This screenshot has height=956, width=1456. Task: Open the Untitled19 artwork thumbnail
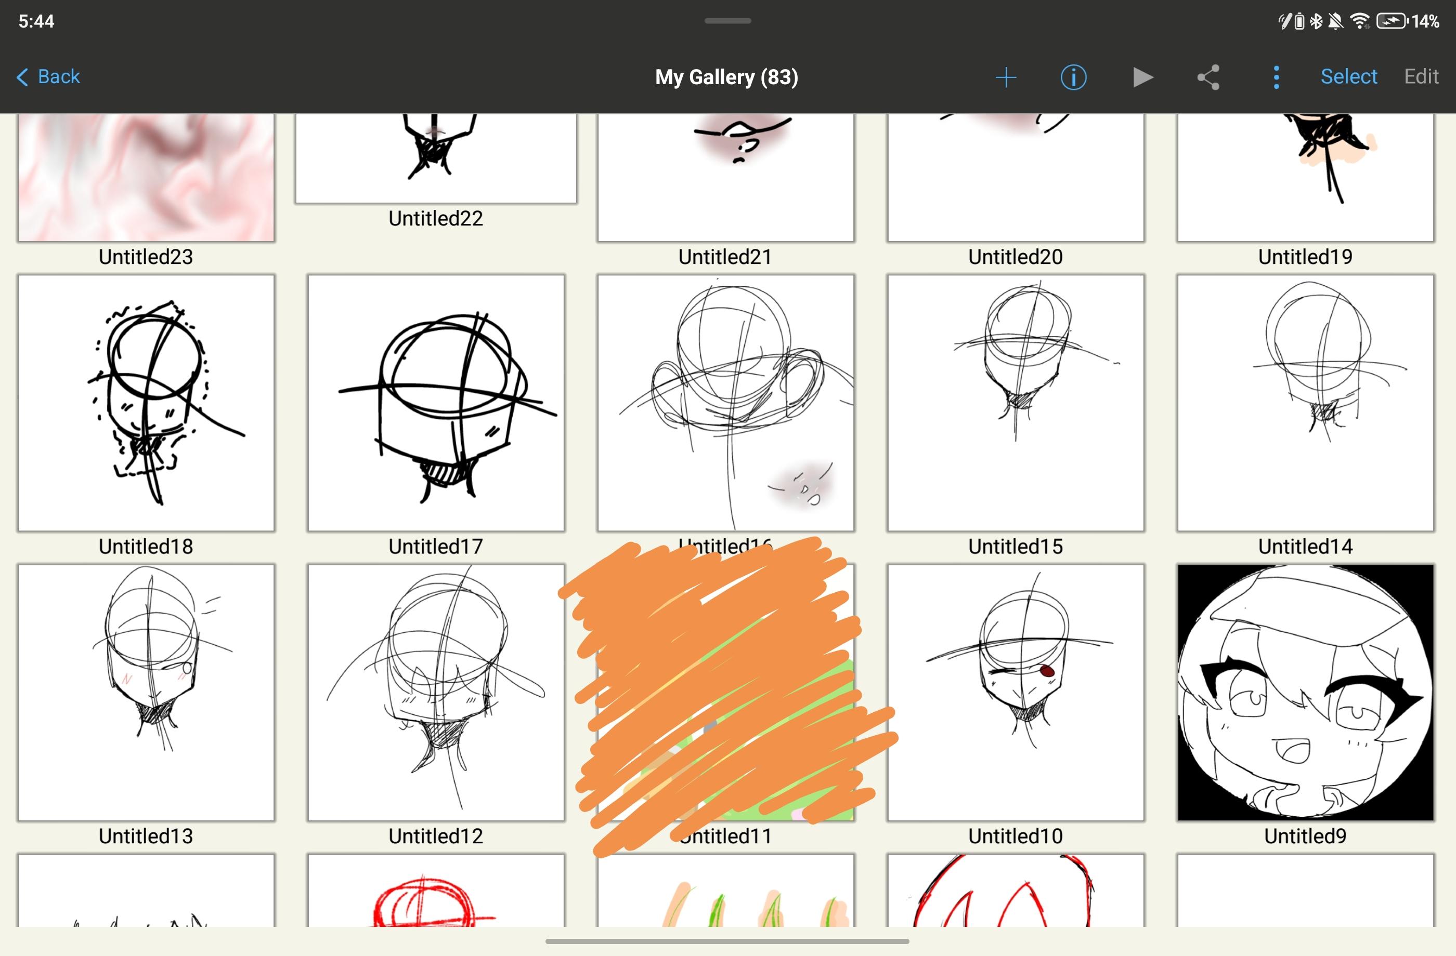tap(1306, 177)
